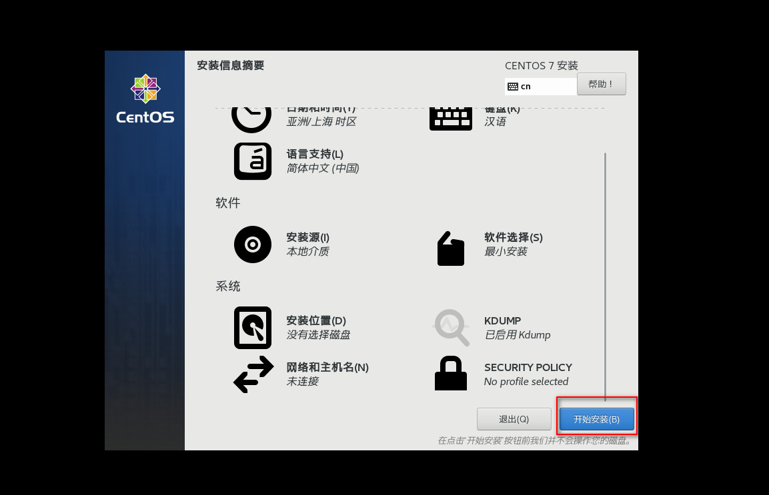Screen dimensions: 769x495
Task: Click the 帮助! button
Action: click(x=602, y=85)
